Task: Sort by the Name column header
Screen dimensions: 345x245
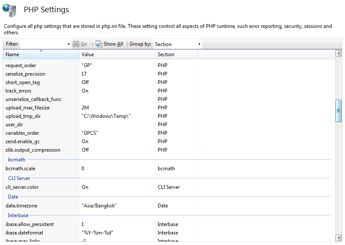Action: [41, 54]
